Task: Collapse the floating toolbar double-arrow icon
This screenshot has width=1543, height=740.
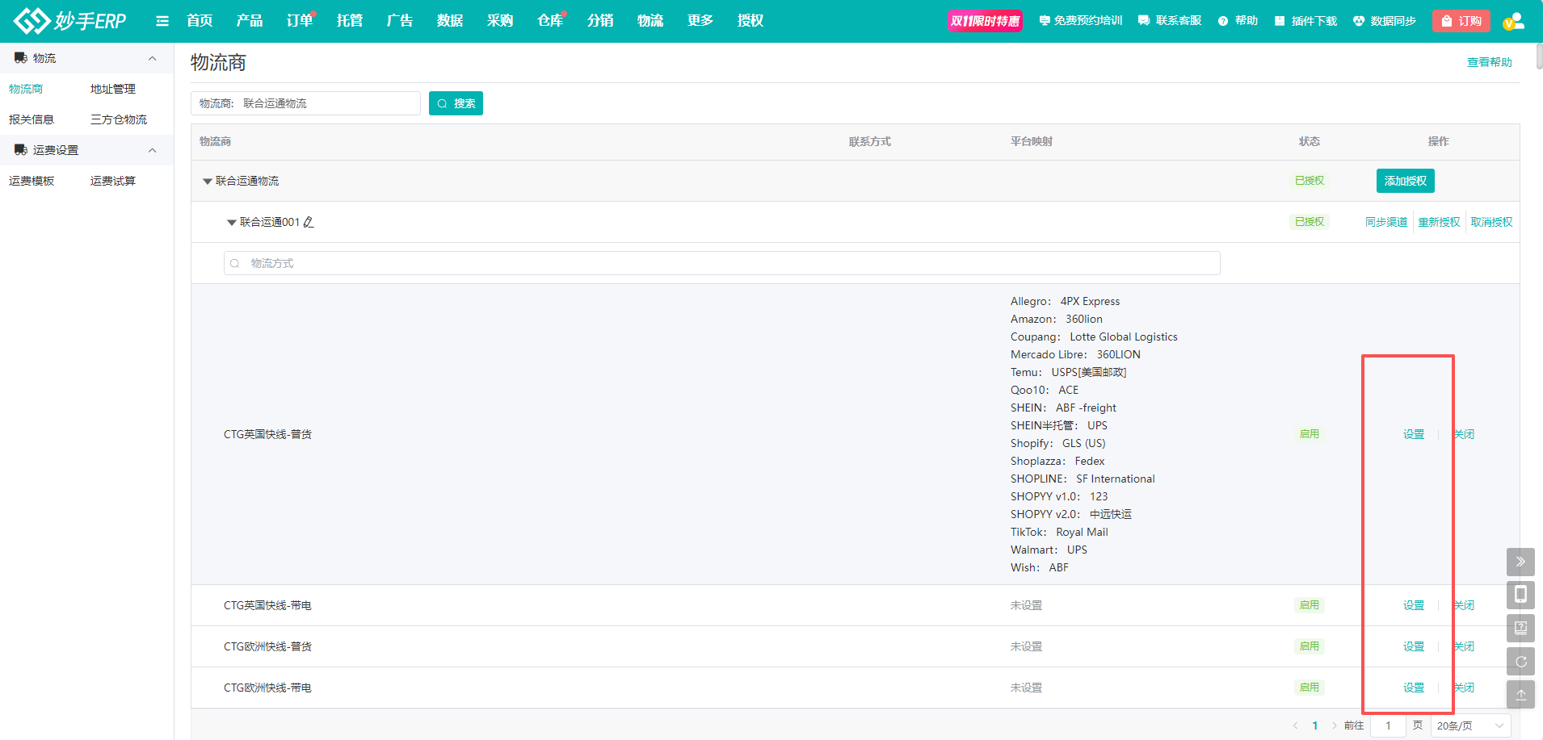Action: [1520, 562]
